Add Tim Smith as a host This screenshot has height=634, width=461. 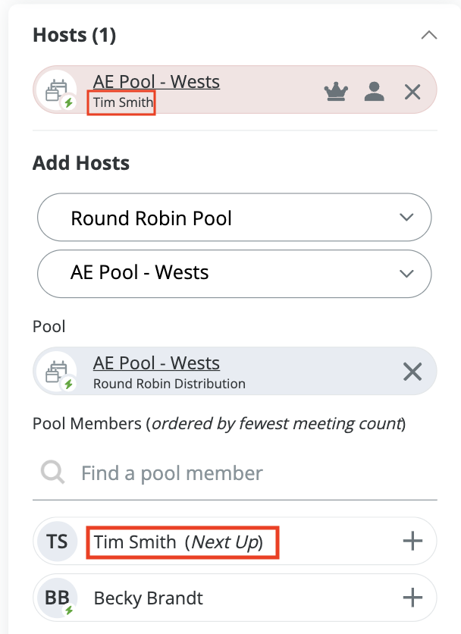[x=412, y=541]
